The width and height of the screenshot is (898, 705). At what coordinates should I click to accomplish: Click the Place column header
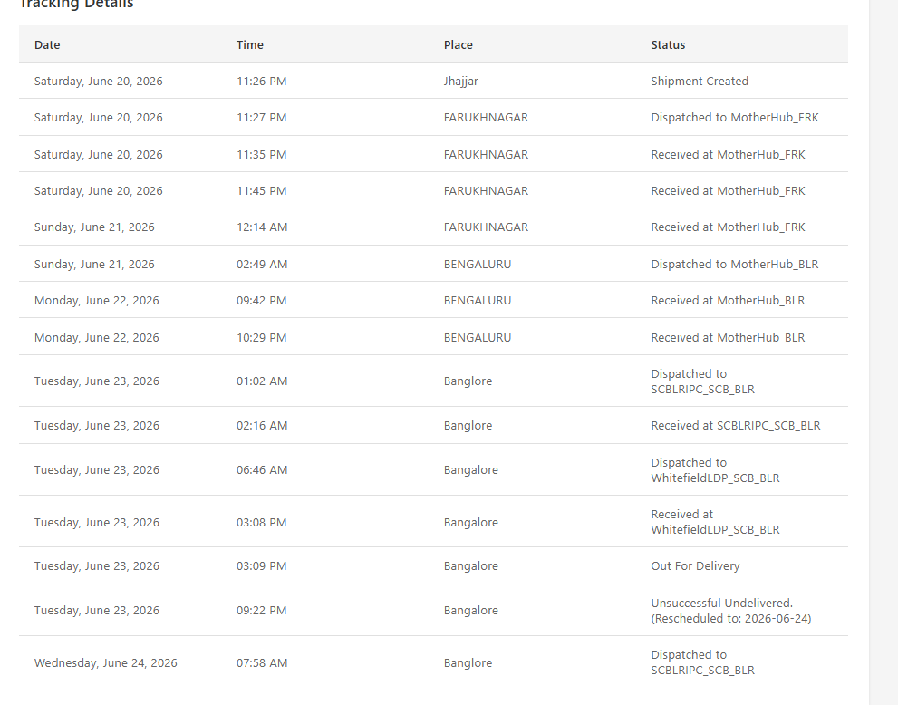[459, 44]
